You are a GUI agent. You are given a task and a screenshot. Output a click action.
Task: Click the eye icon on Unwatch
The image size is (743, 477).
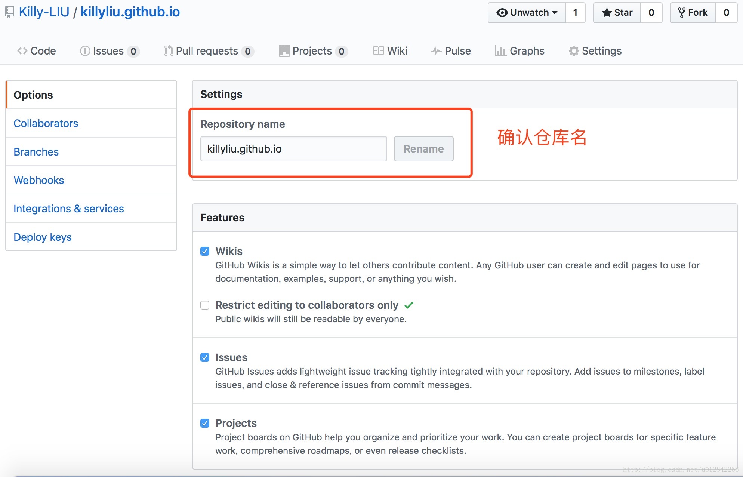click(x=502, y=13)
